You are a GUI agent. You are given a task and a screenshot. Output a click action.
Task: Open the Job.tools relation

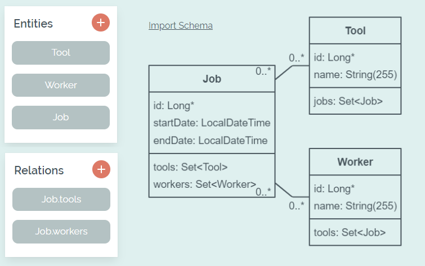coord(61,200)
